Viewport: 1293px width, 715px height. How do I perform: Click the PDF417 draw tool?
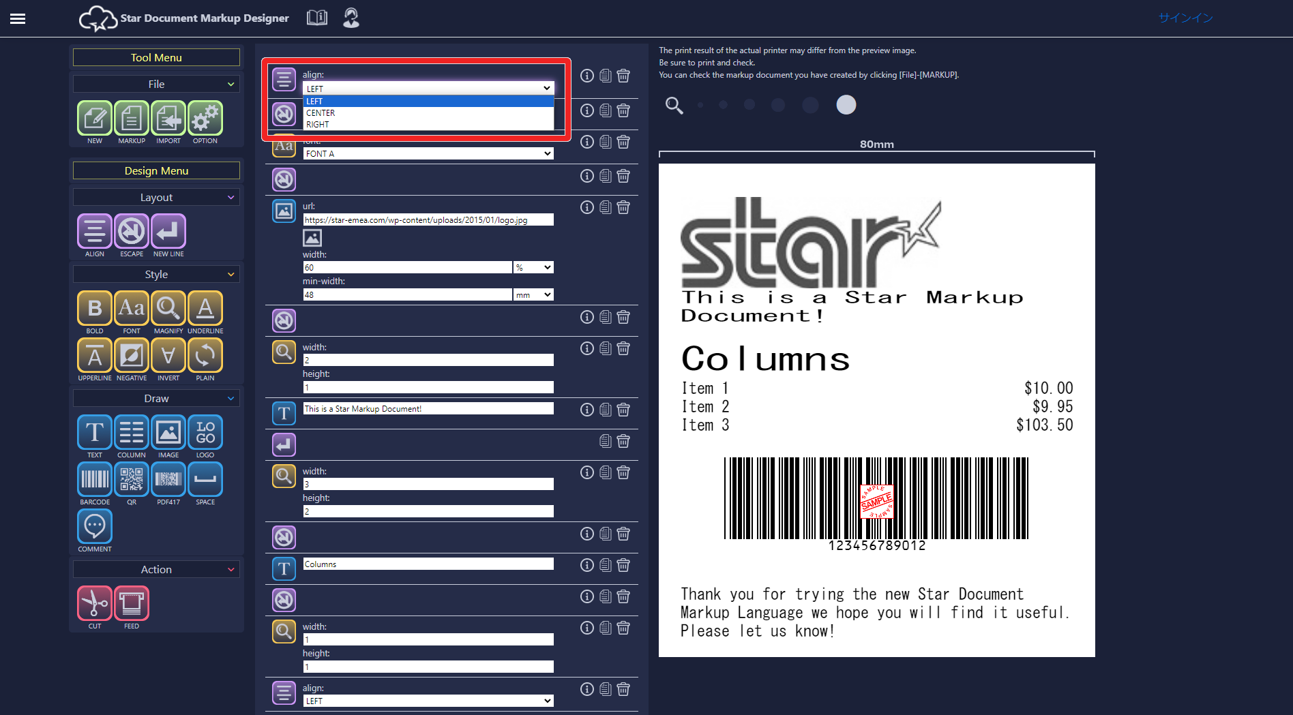(168, 479)
